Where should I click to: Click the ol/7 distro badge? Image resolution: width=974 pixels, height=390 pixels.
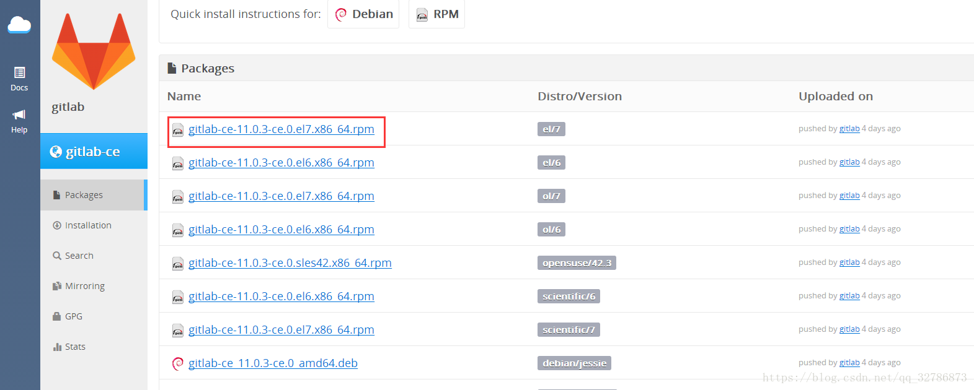(551, 196)
